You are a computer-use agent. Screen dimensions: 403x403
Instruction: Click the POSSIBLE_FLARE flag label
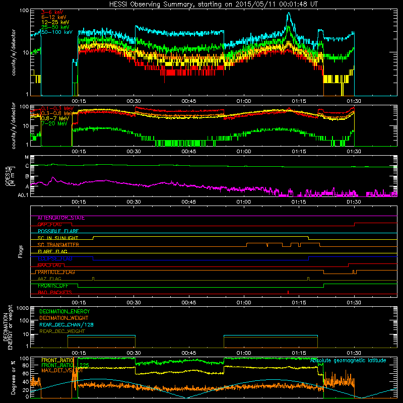click(58, 231)
